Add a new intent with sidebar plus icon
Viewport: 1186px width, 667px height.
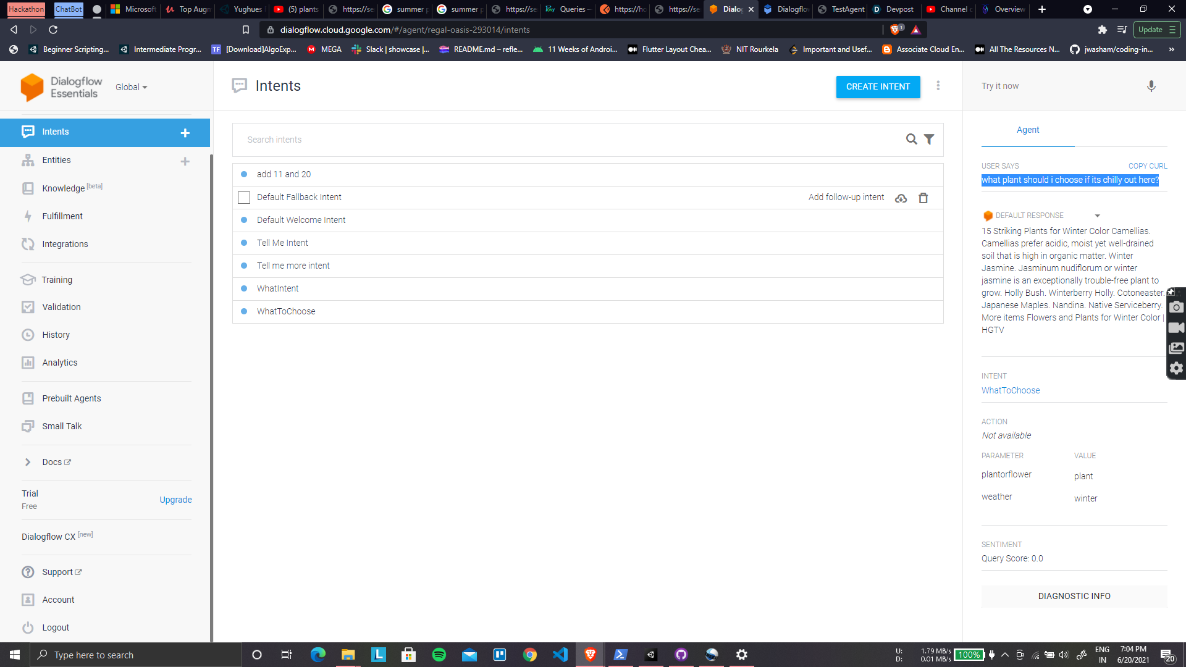185,133
